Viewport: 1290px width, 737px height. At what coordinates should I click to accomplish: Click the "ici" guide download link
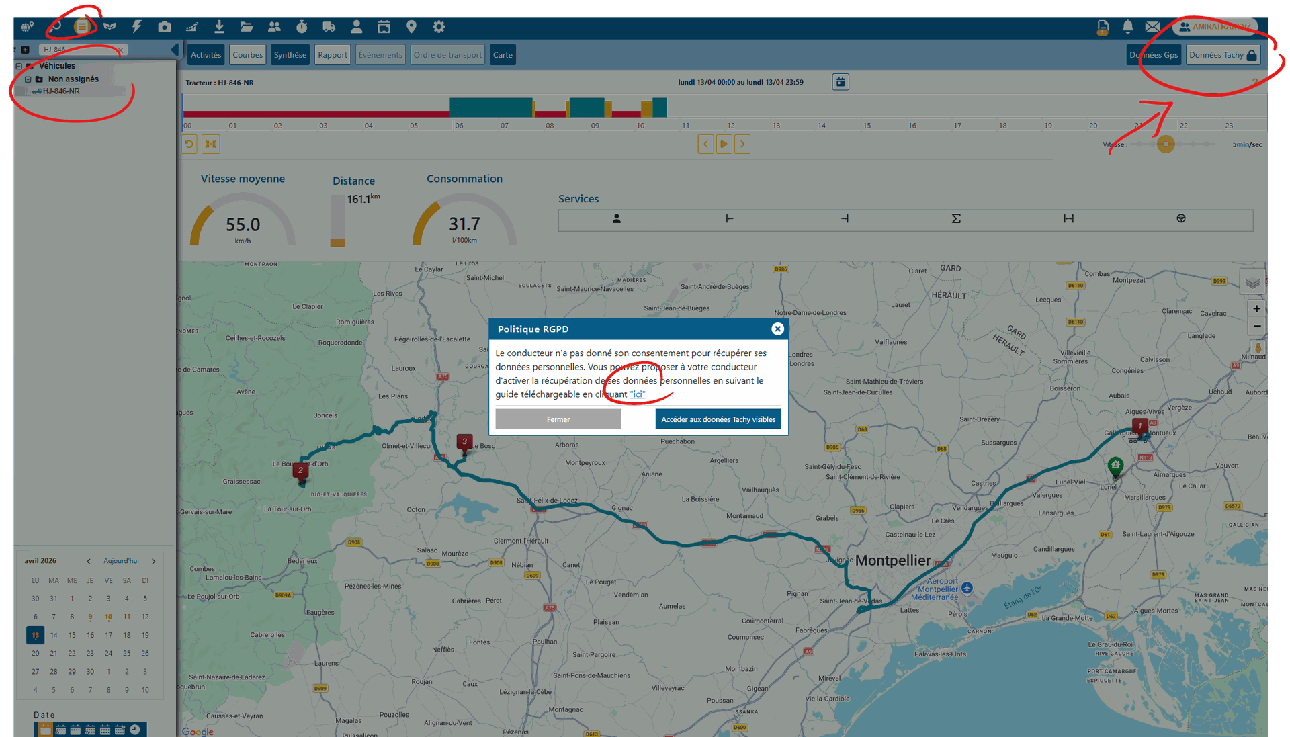637,394
